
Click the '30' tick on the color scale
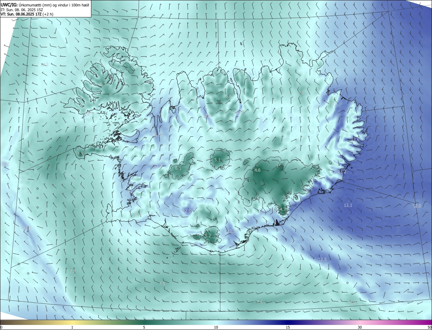360,327
